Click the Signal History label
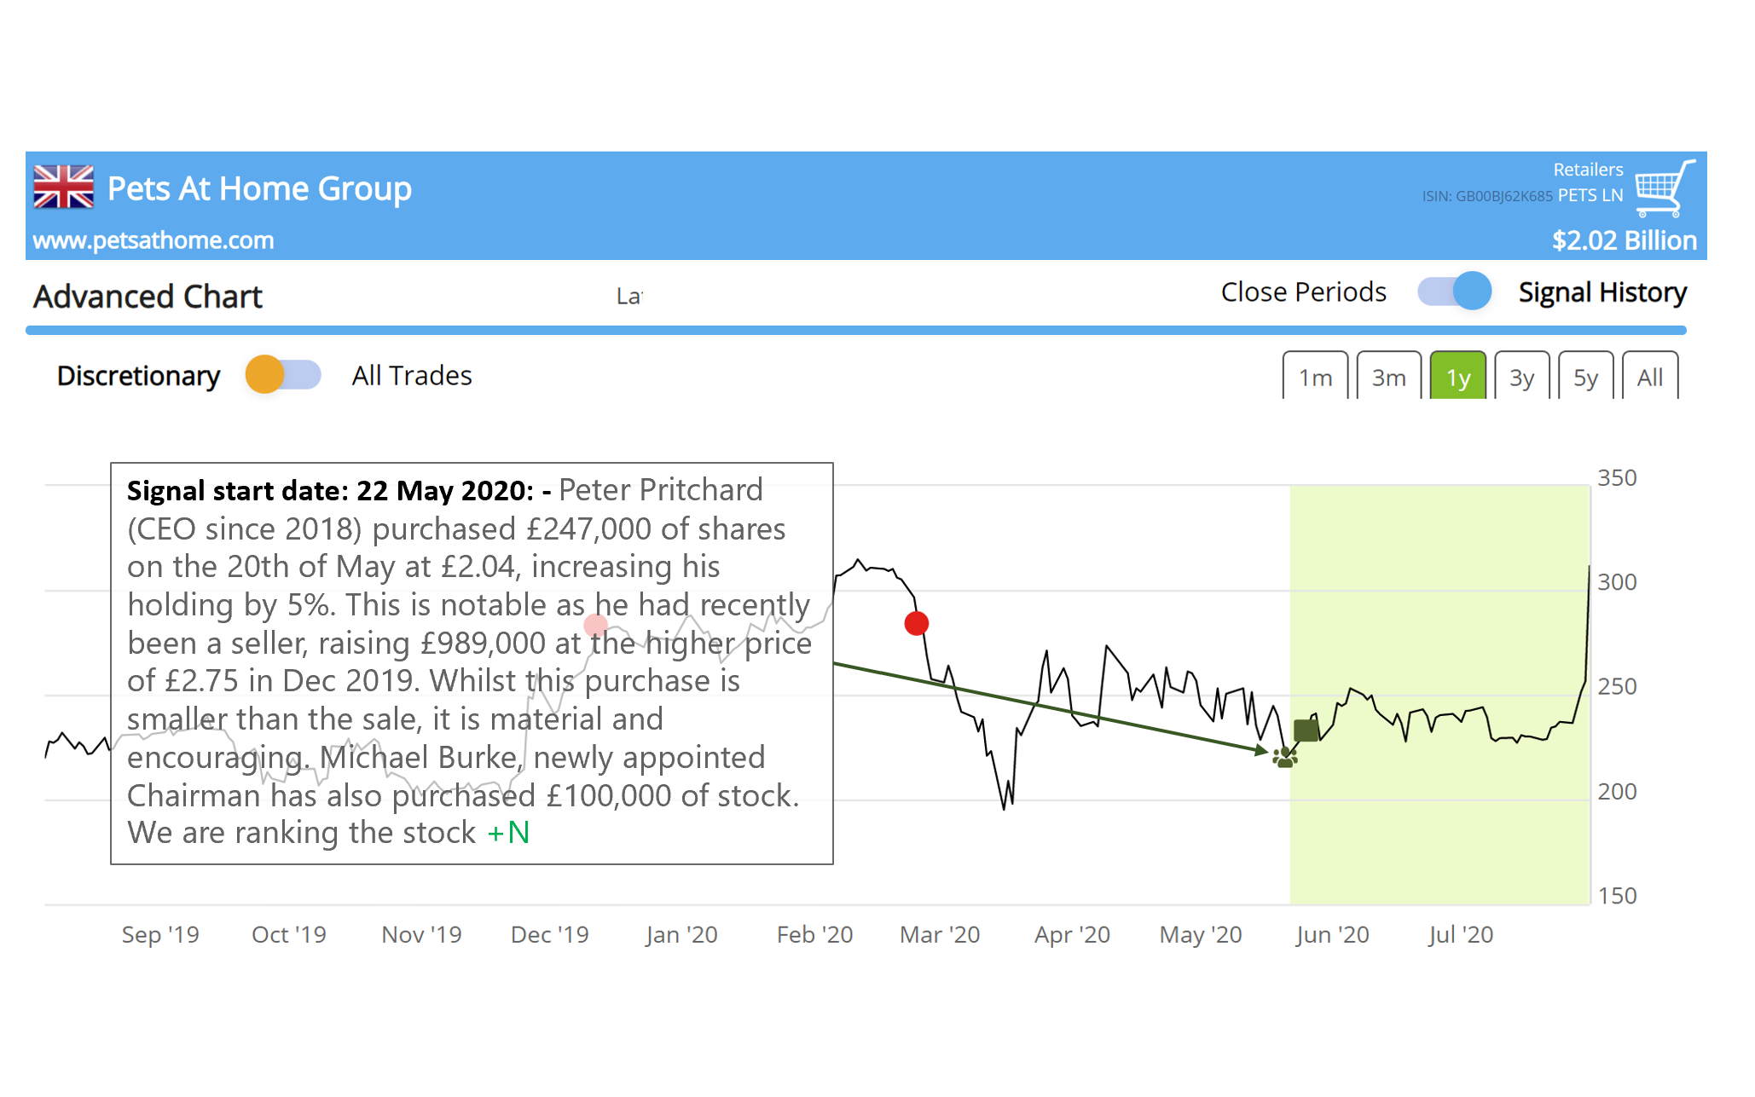 [x=1602, y=292]
